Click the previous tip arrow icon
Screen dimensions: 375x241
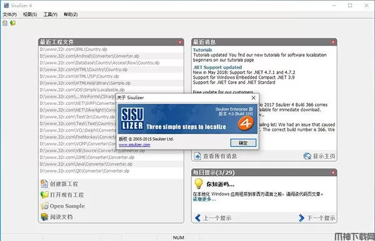(197, 218)
